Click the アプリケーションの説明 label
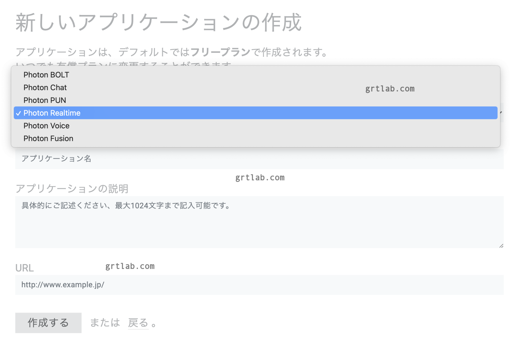 pyautogui.click(x=72, y=189)
